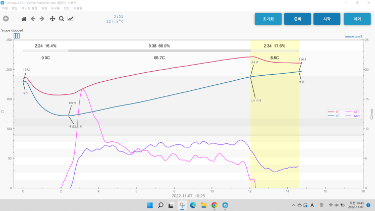The image size is (375, 211).
Task: Open the 도움말 menu
Action: point(78,8)
